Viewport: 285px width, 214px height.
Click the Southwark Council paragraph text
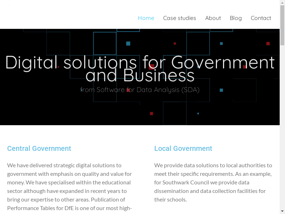pos(213,182)
